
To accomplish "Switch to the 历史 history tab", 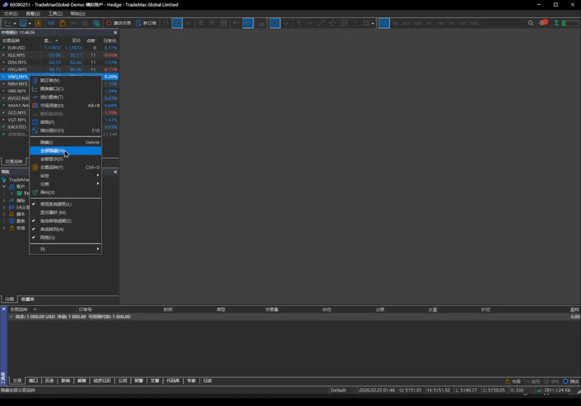I will point(49,381).
